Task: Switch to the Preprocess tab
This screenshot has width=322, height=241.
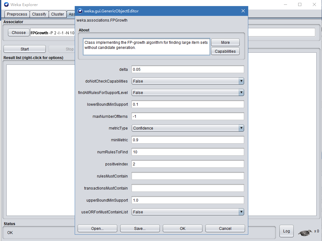Action: tap(17, 14)
